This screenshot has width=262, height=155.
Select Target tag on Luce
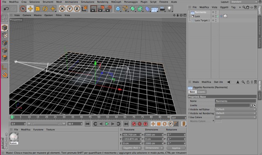point(221,16)
